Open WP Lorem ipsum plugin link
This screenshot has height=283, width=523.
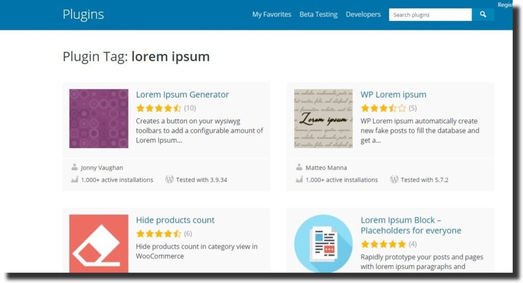pos(394,95)
